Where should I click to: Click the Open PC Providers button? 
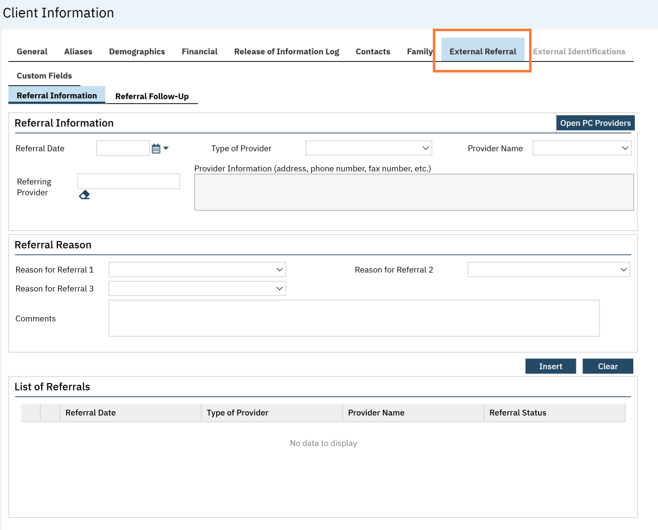point(595,123)
